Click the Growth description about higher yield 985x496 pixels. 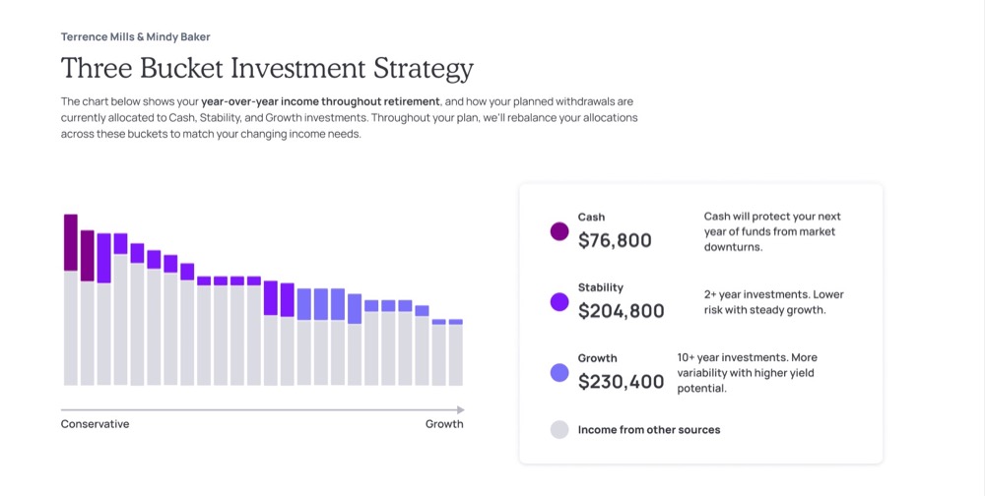click(x=747, y=373)
